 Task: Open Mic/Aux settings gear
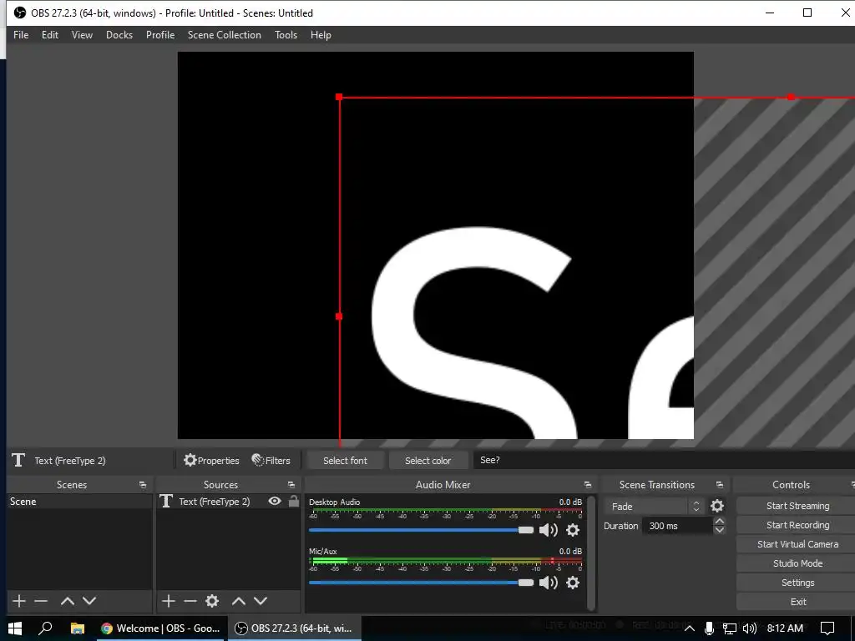click(573, 583)
